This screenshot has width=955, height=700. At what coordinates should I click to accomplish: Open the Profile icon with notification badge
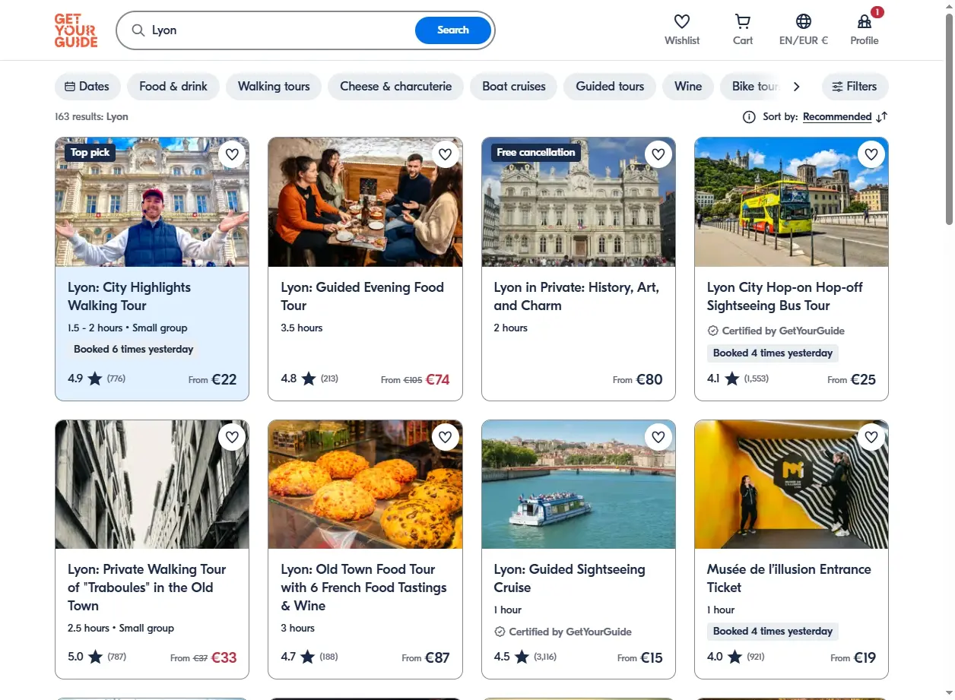(865, 21)
